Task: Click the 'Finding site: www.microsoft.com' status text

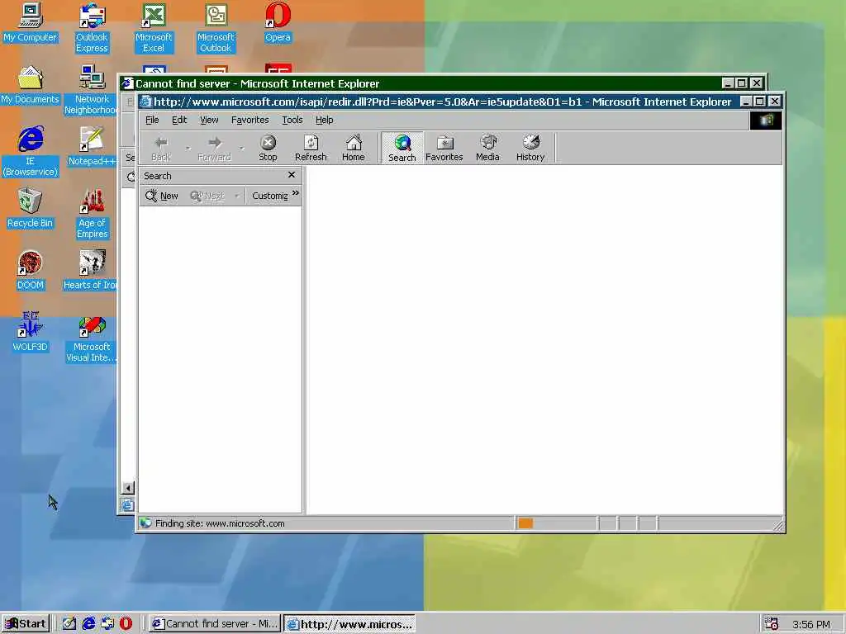Action: pyautogui.click(x=220, y=523)
